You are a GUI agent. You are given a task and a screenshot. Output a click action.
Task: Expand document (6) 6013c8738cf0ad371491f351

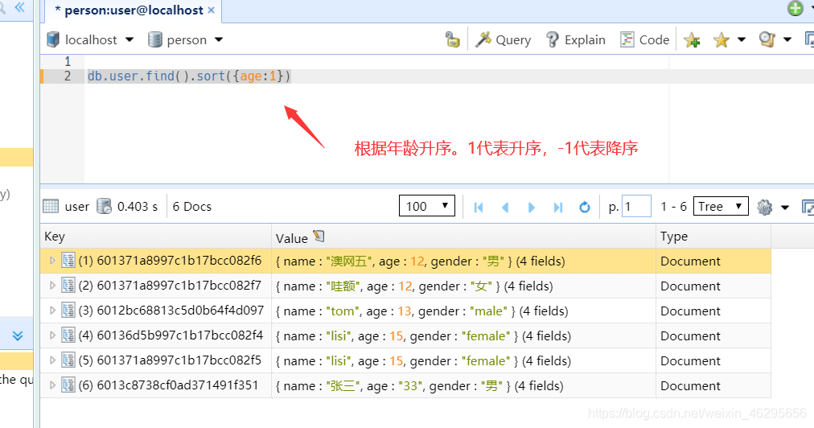pyautogui.click(x=52, y=385)
